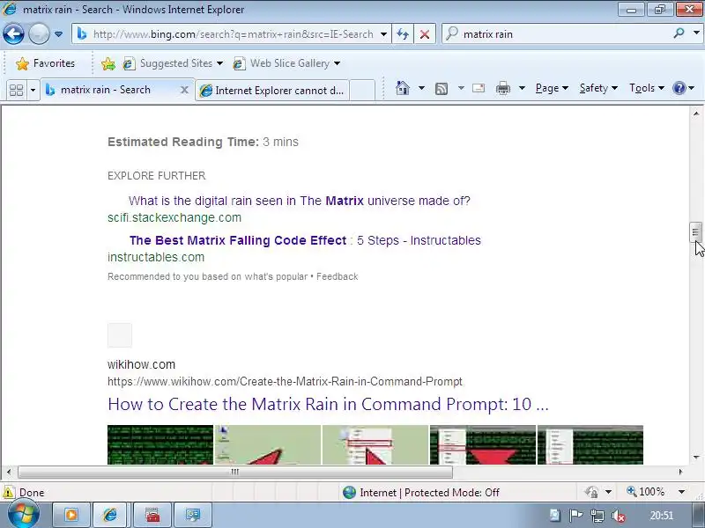The image size is (705, 528).
Task: Stop loading with the red X icon
Action: coord(424,34)
